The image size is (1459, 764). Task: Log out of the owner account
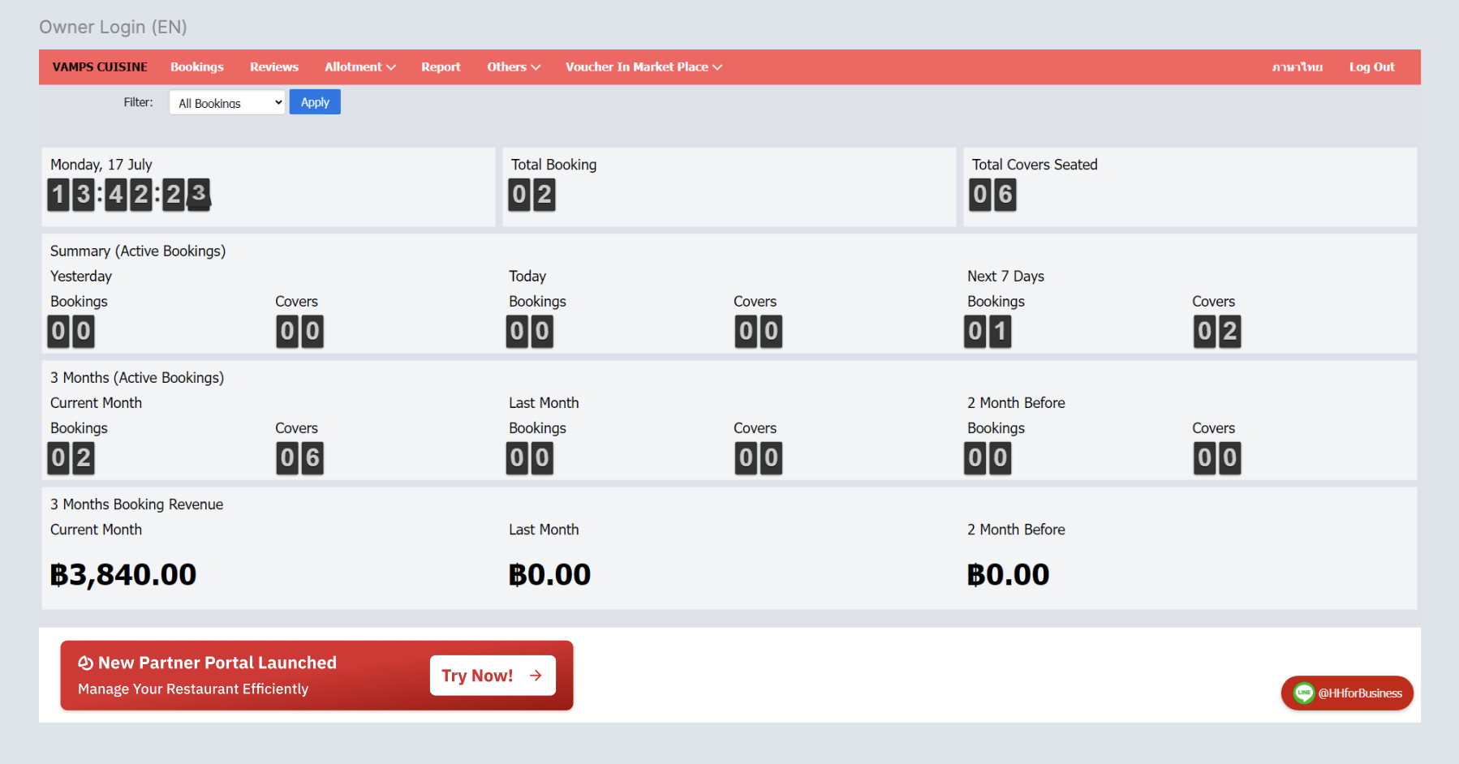point(1371,67)
